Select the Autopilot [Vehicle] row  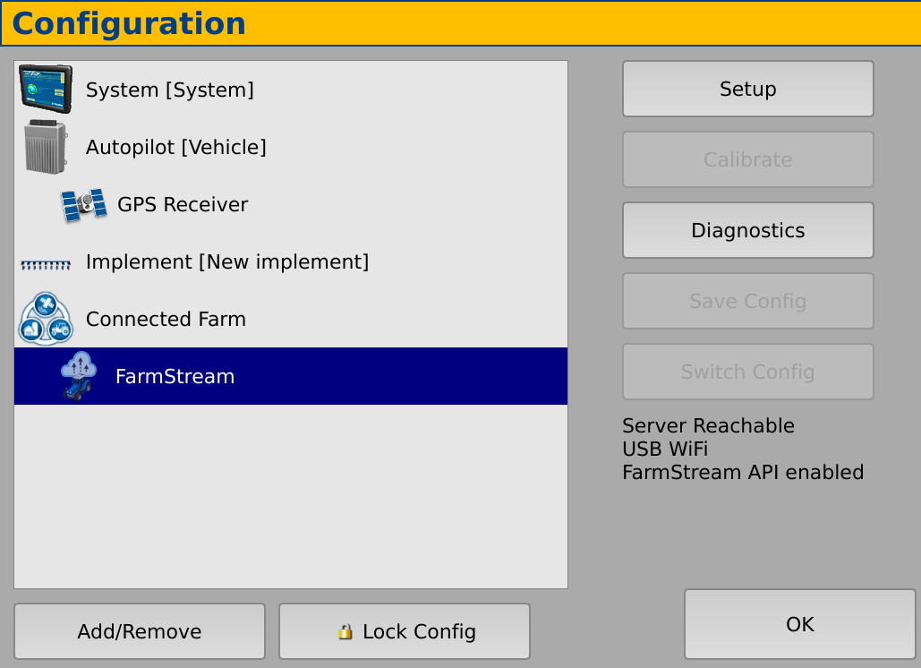pos(291,147)
